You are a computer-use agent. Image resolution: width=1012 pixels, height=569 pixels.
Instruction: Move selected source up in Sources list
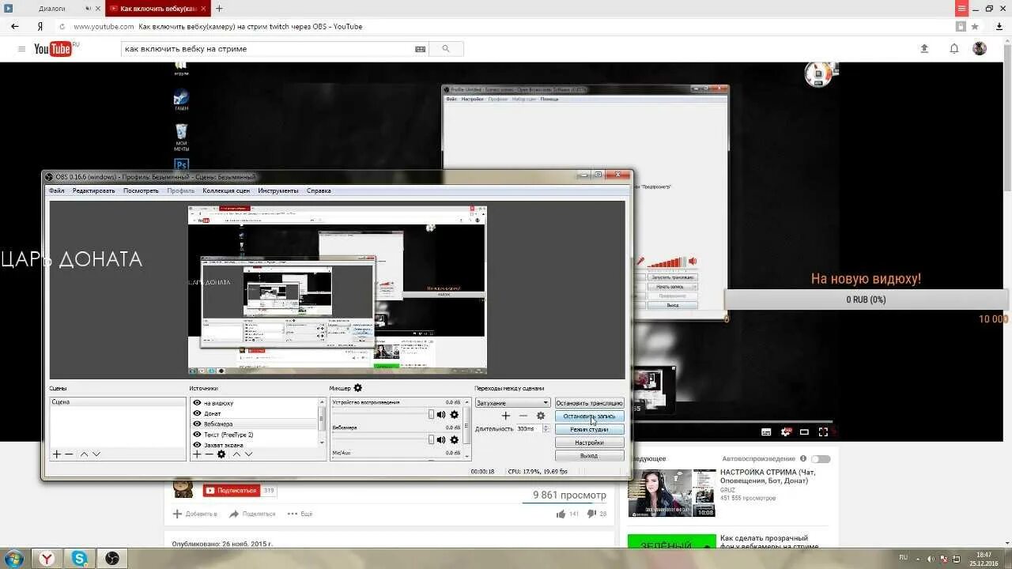[236, 454]
